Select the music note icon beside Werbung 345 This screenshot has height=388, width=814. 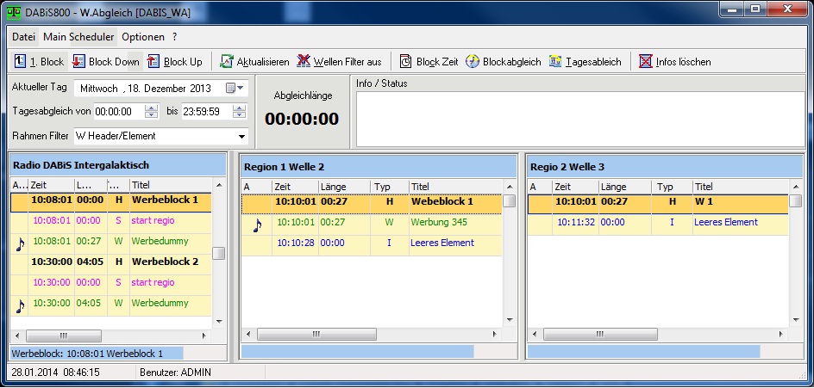tap(256, 225)
